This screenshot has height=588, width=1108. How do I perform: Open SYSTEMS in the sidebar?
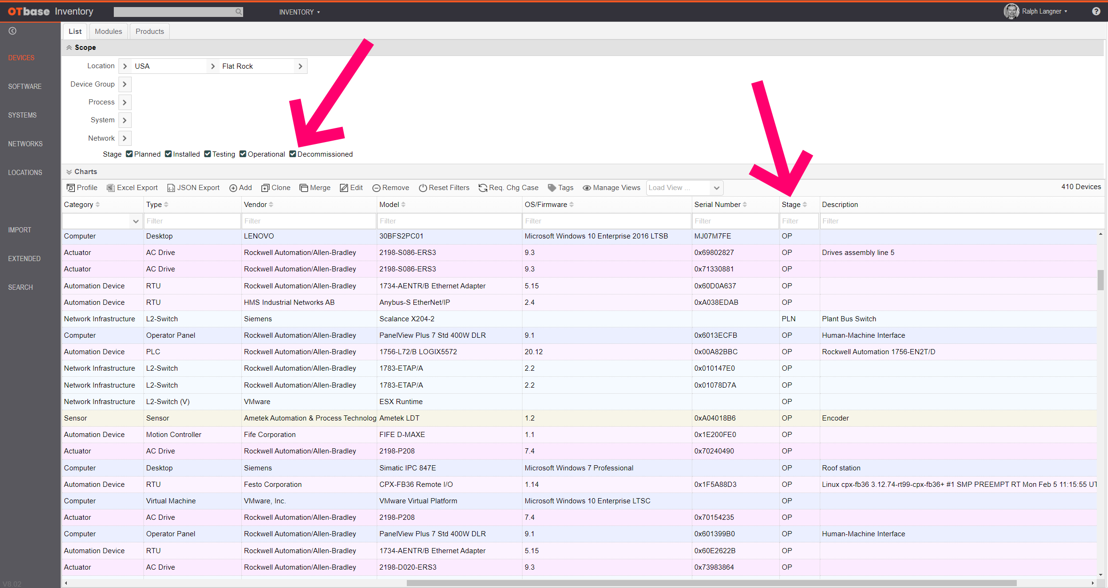22,115
